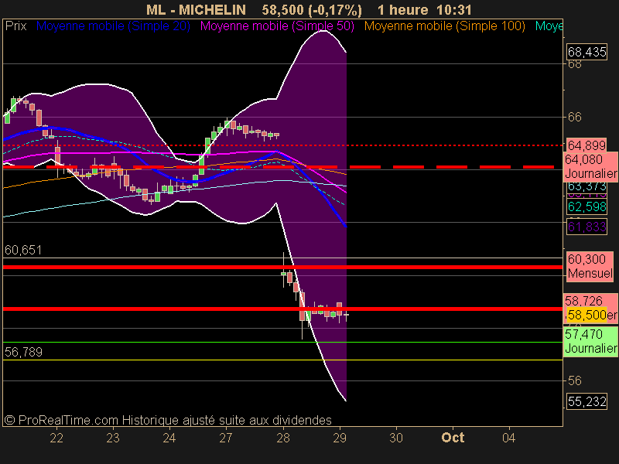619x464 pixels.
Task: Click the "55,232" lower band value box
Action: coord(587,401)
